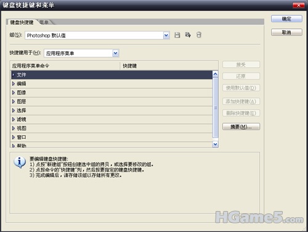The image size is (308, 232).
Task: Close the 键盘快捷键和菜单 dialog
Action: 299,5
